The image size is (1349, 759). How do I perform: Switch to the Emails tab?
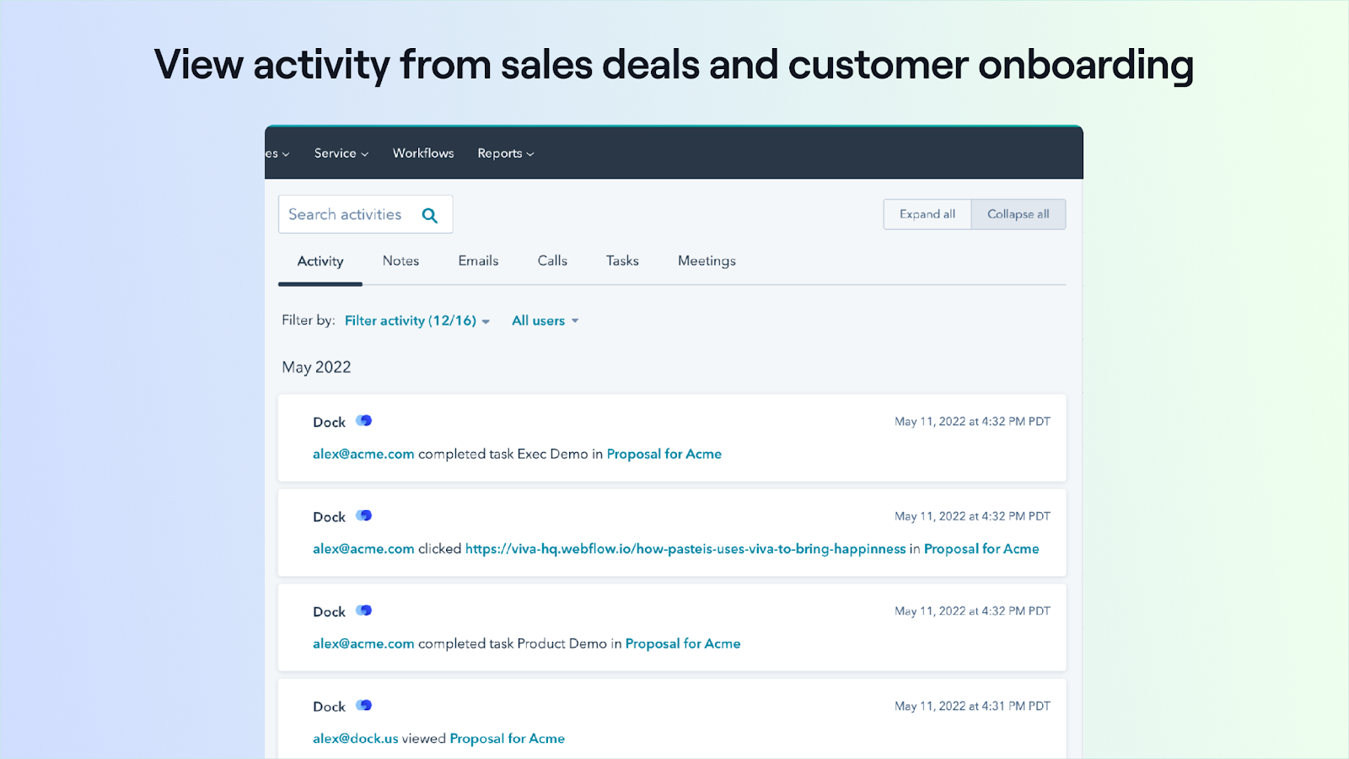[478, 261]
